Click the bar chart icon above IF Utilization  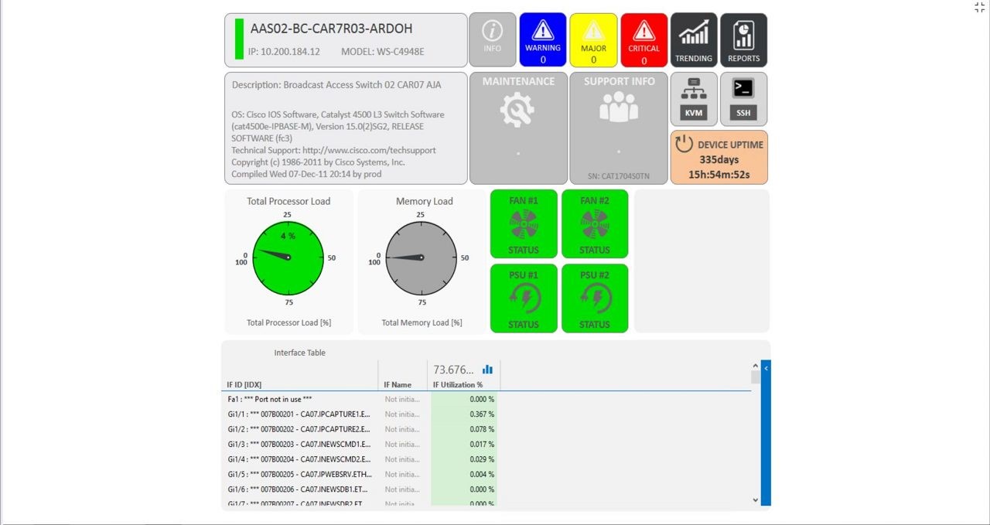click(487, 370)
